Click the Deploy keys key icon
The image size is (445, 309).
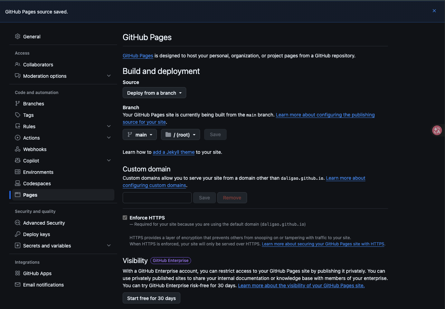click(x=18, y=234)
